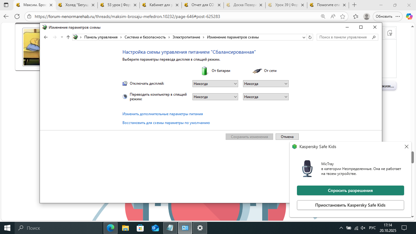The height and width of the screenshot is (234, 416).
Task: Click the Control Panel up-arrow navigation icon
Action: pyautogui.click(x=68, y=37)
